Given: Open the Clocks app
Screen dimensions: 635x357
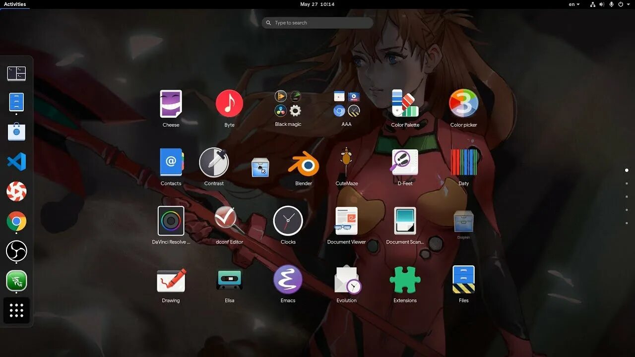Looking at the screenshot, I should (288, 221).
